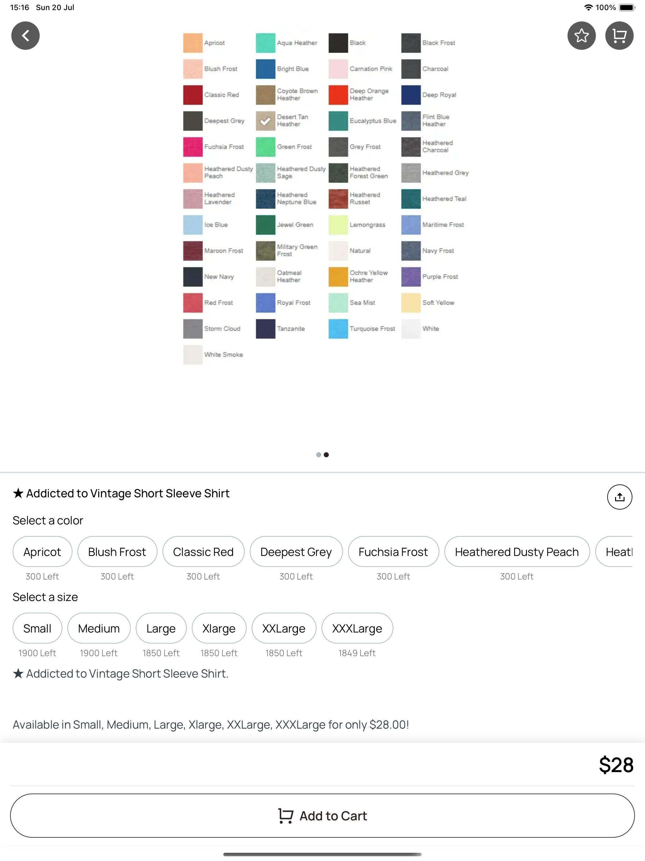Tap the '1849 Left' stock text
This screenshot has width=645, height=861.
click(x=357, y=653)
